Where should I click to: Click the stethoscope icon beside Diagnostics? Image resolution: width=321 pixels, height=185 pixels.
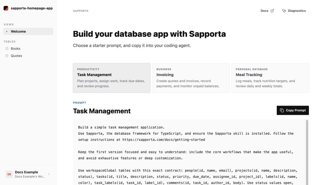pyautogui.click(x=284, y=11)
